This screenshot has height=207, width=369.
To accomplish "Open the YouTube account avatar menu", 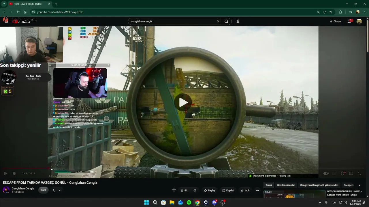I will click(x=359, y=21).
